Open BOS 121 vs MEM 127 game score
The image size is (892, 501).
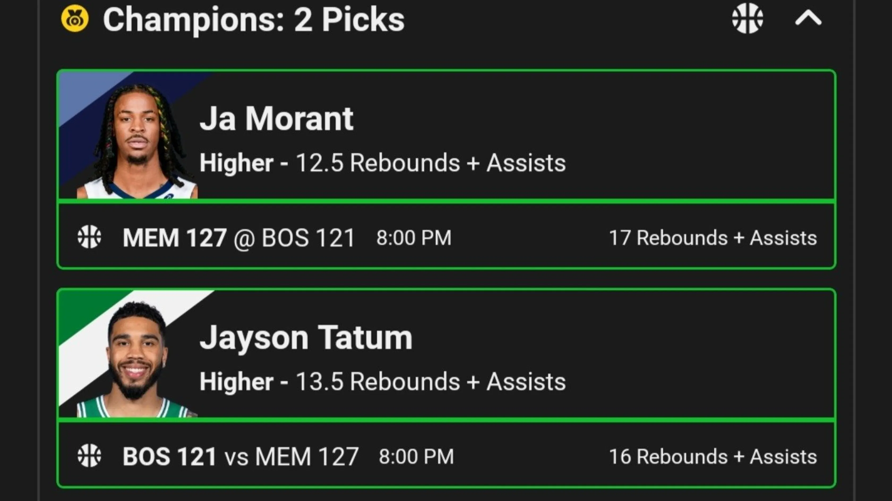point(241,456)
